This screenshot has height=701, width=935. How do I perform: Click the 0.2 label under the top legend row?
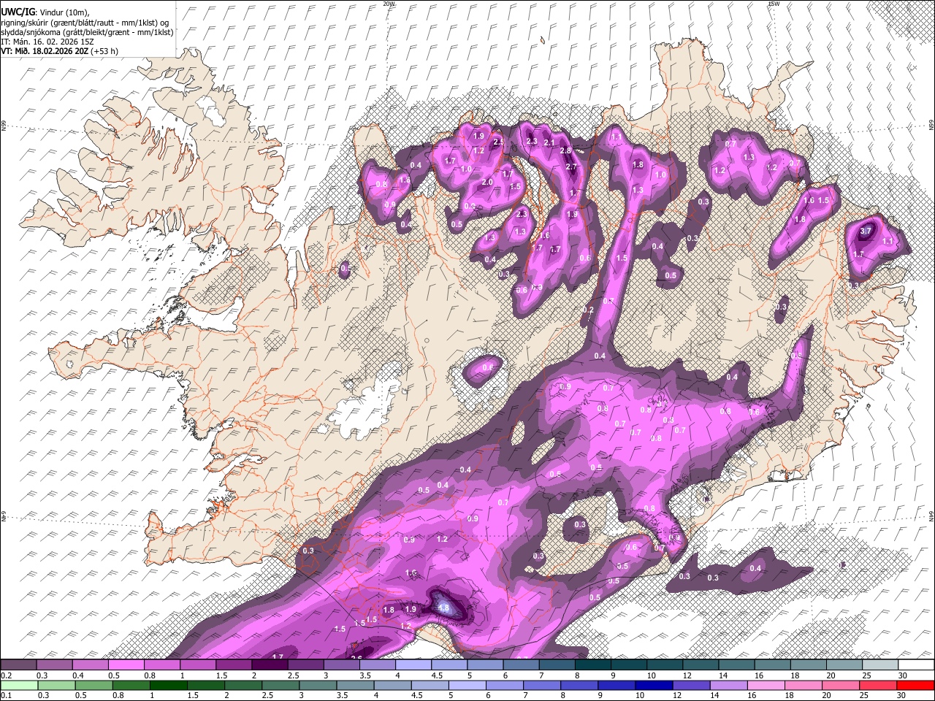(5, 675)
